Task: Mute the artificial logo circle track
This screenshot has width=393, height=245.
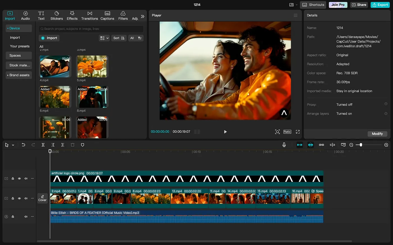Action: (26, 178)
